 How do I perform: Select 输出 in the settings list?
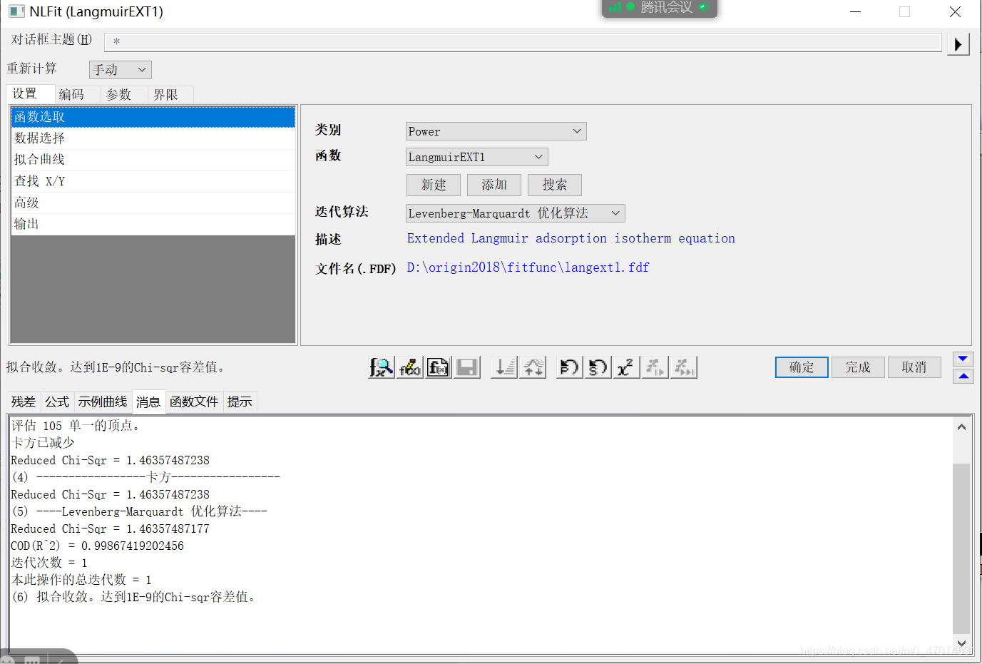click(153, 224)
